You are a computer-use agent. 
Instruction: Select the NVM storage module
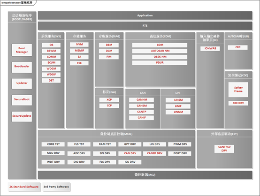79,45
